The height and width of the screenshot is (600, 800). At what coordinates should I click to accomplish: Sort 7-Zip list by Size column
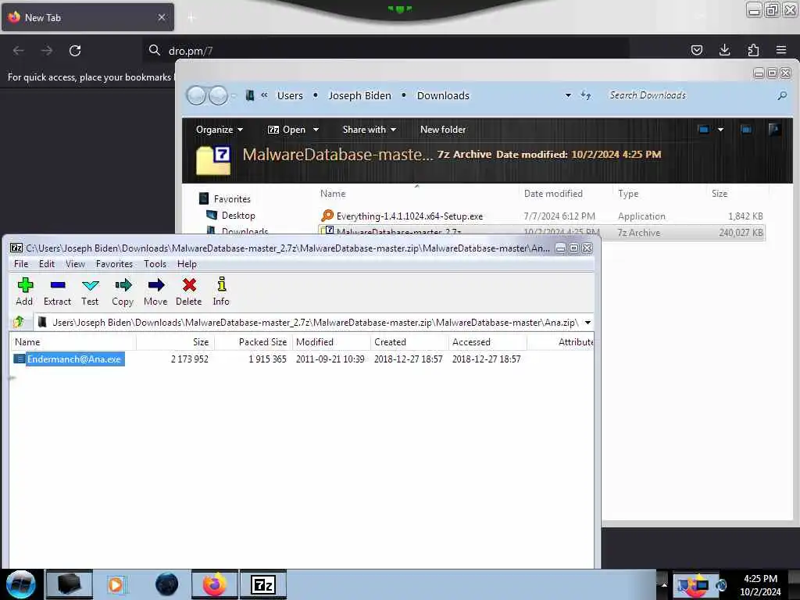(175, 342)
